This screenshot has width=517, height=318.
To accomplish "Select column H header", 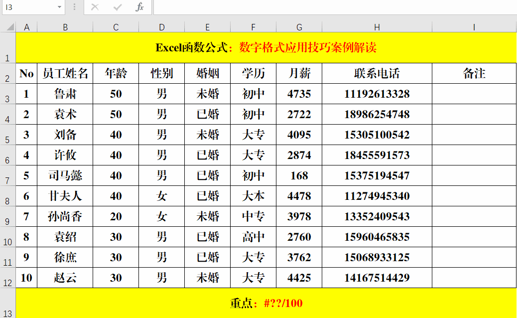I will [377, 27].
